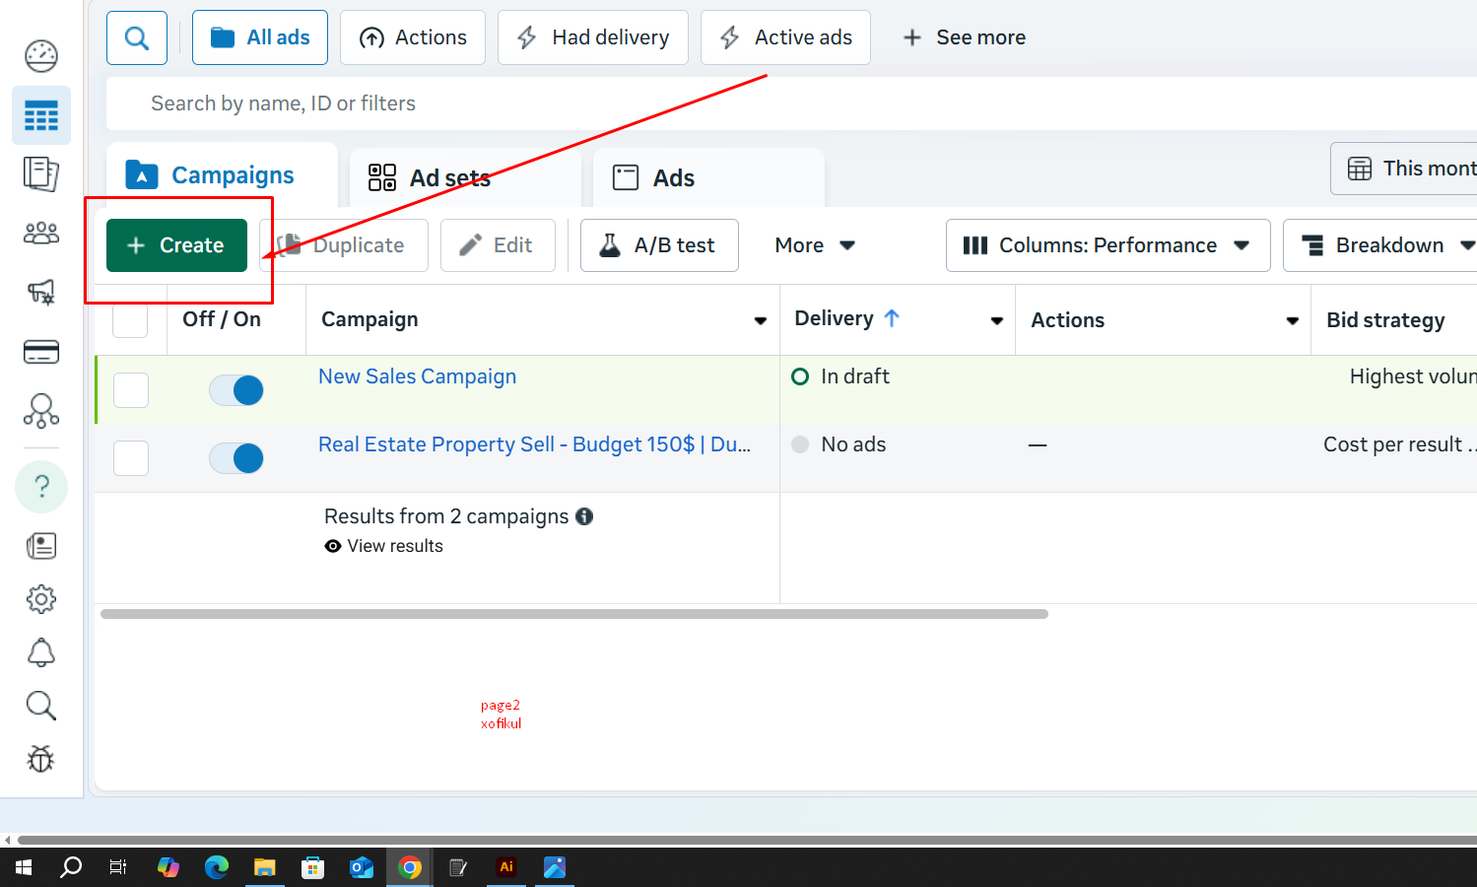1477x887 pixels.
Task: Open the More dropdown menu
Action: [814, 245]
